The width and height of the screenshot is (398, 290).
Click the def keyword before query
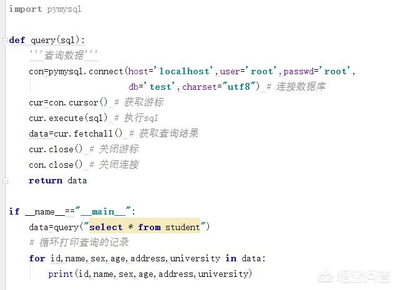pos(17,40)
